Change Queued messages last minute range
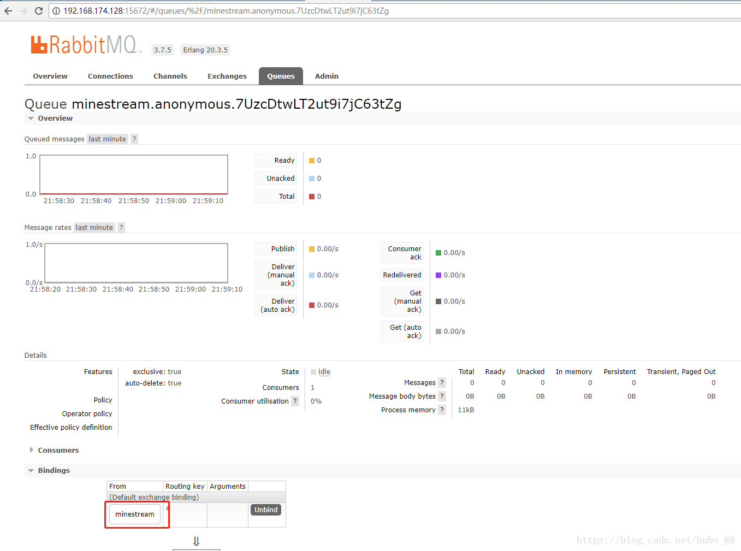The width and height of the screenshot is (741, 551). point(107,139)
